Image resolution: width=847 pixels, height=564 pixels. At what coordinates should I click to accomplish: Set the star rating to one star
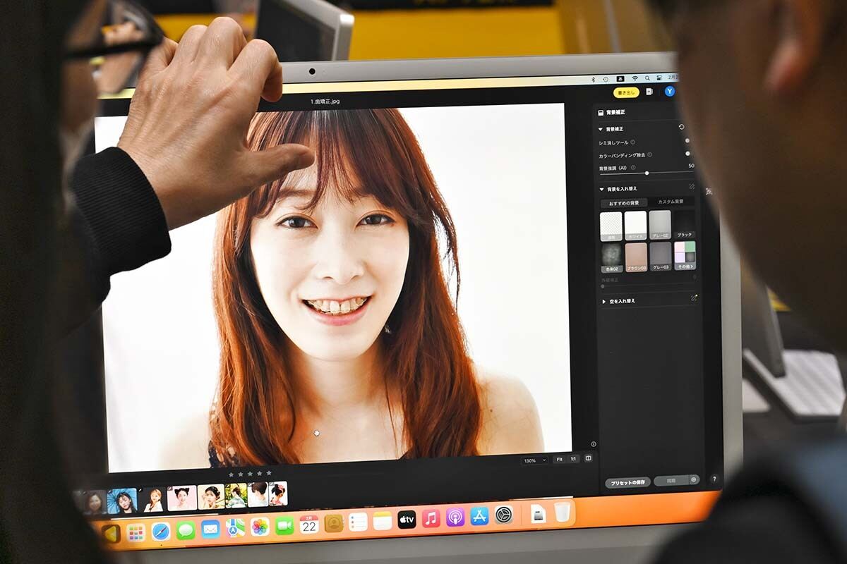tap(231, 474)
